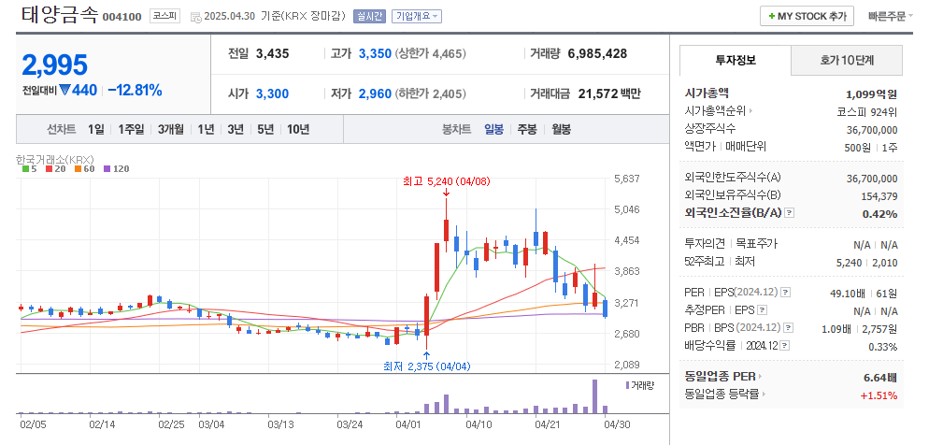Click the 외국인보유주식수 value 154,379
This screenshot has height=445, width=943.
[879, 196]
